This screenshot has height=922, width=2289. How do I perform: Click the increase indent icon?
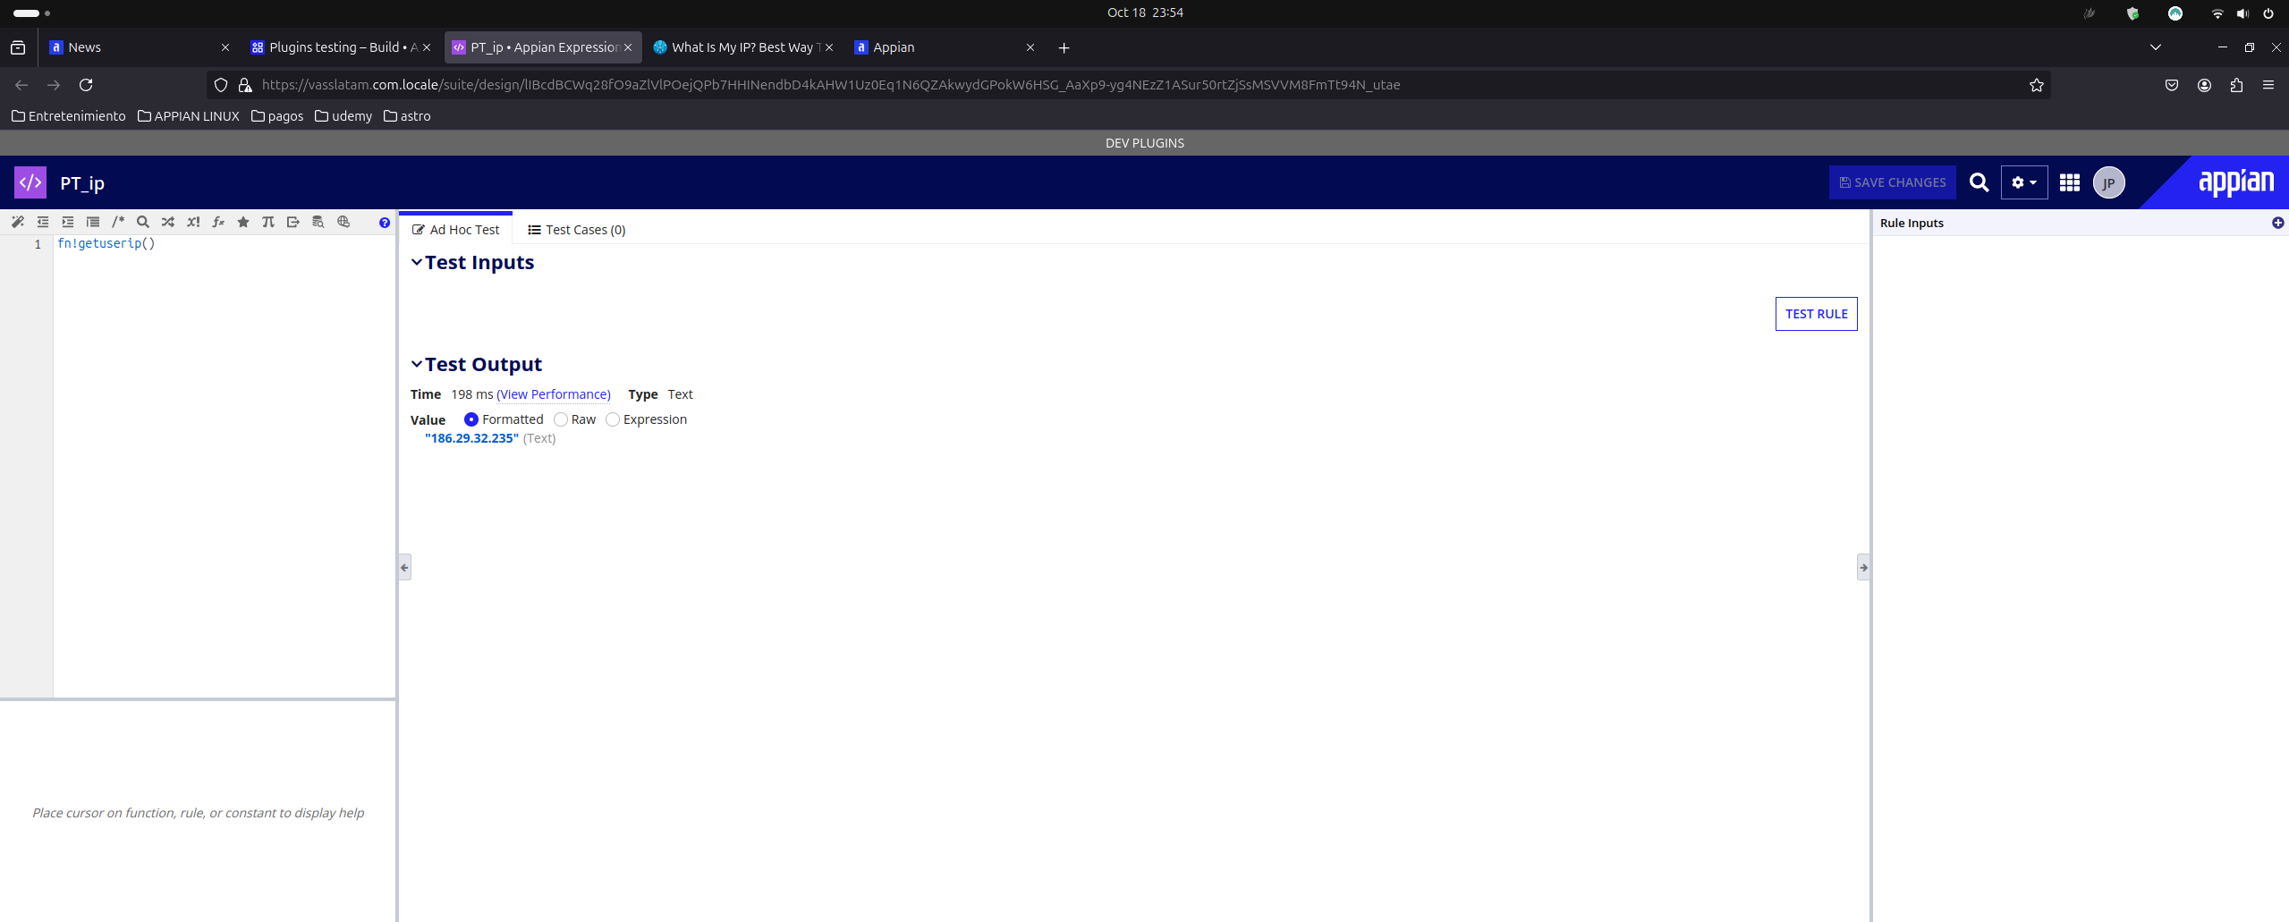[68, 222]
